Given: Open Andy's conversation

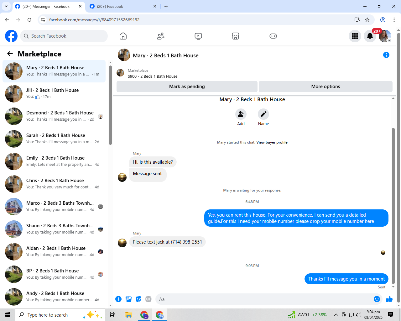Looking at the screenshot, I should pos(54,297).
